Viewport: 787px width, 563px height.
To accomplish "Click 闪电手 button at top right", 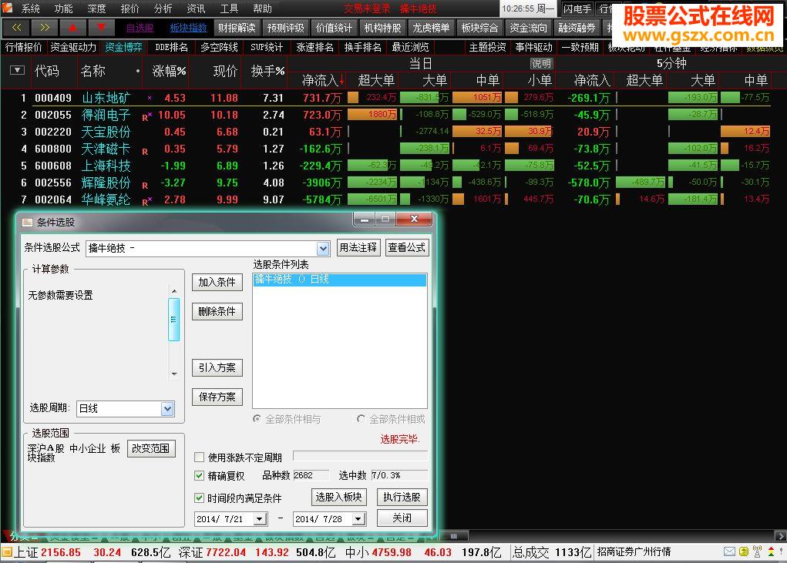I will click(577, 8).
